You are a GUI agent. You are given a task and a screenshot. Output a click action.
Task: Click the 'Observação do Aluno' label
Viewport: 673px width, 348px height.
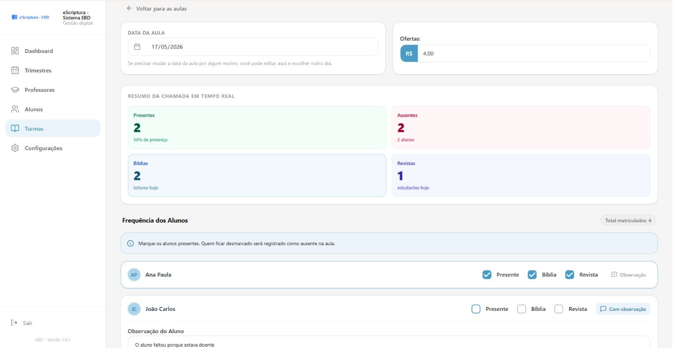click(156, 331)
